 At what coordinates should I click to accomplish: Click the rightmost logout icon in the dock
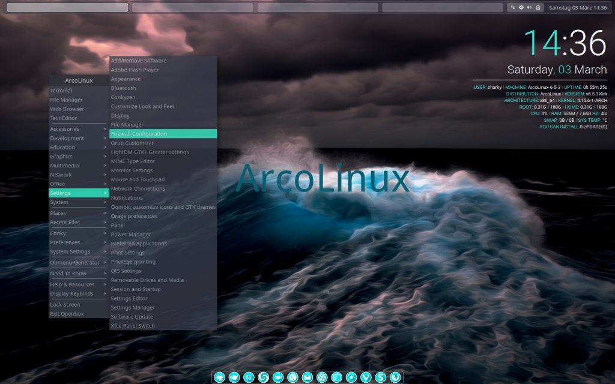coord(395,377)
